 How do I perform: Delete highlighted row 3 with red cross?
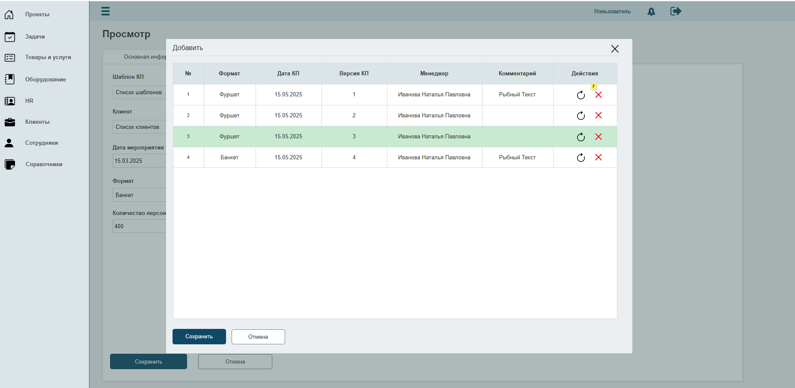[x=598, y=137]
